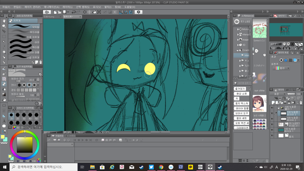Open the 필터(I) menu
Screen dimensions: 304x171
click(x=108, y=7)
